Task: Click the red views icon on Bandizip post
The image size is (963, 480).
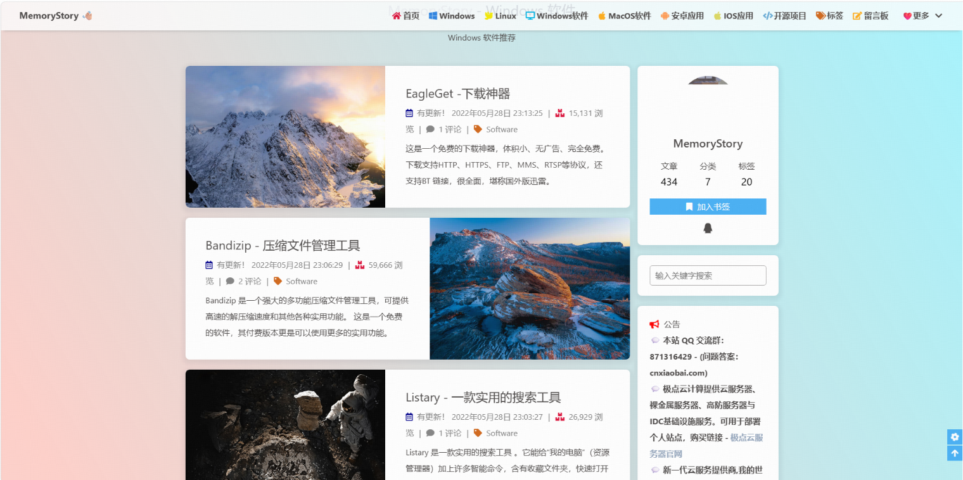Action: (x=359, y=265)
